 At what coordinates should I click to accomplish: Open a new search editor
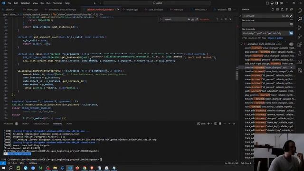(x=282, y=9)
